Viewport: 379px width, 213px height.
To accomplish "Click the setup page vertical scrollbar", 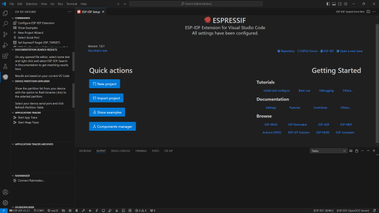I will 377,83.
